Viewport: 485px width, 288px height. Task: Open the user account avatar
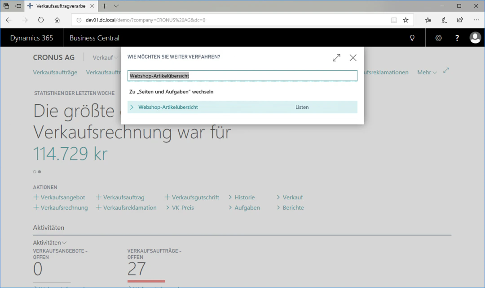pos(475,38)
